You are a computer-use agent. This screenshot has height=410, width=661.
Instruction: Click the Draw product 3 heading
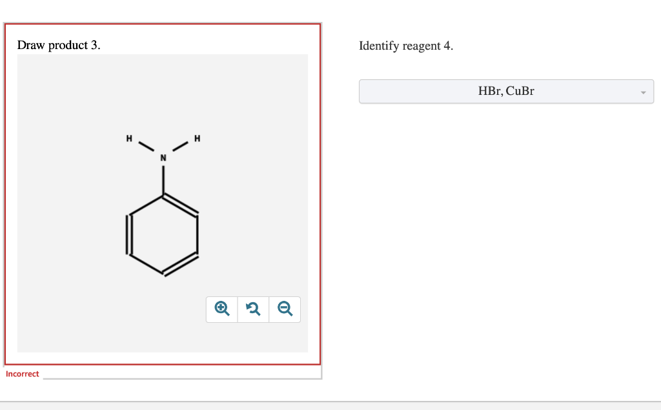pyautogui.click(x=58, y=45)
